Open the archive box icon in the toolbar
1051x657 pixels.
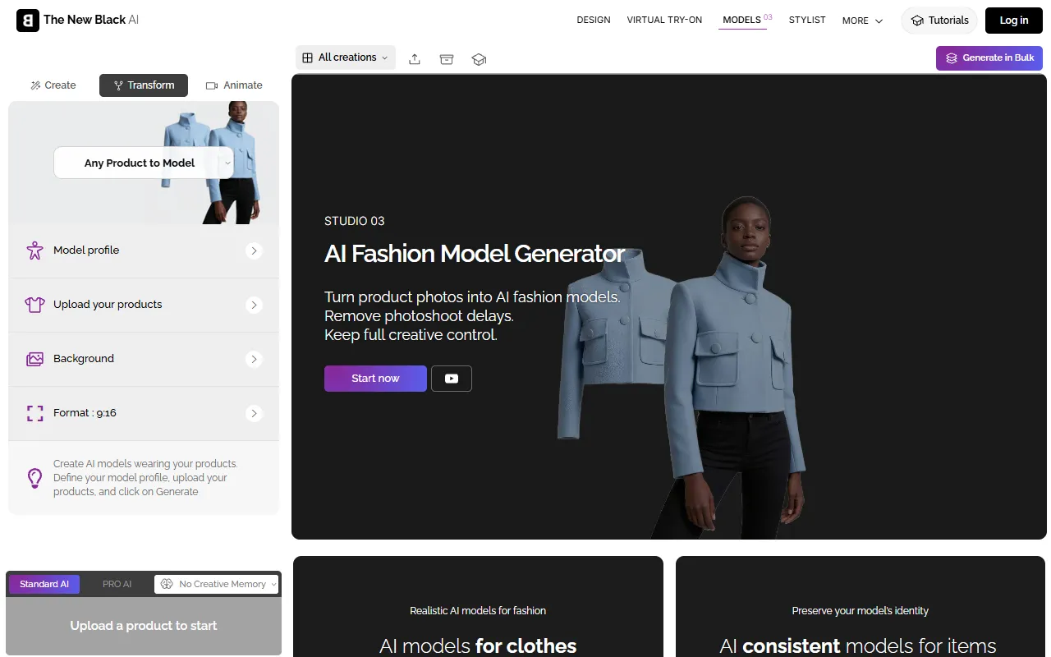coord(447,58)
